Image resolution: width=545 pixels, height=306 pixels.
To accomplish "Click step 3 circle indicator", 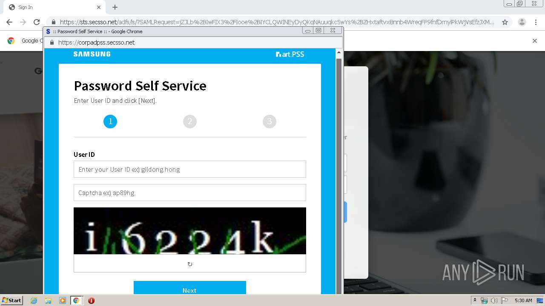I will [270, 122].
